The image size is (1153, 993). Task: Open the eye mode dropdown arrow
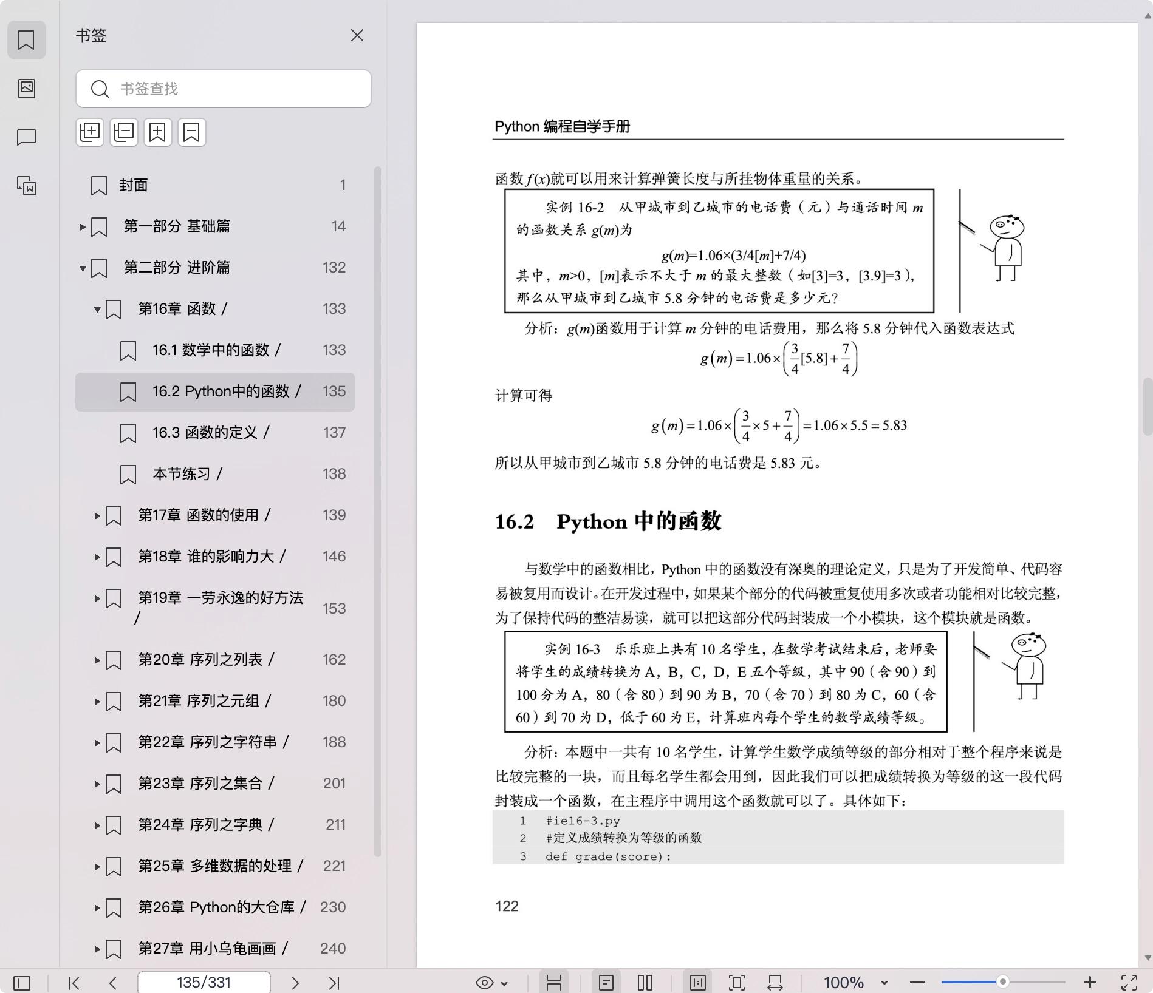tap(504, 983)
